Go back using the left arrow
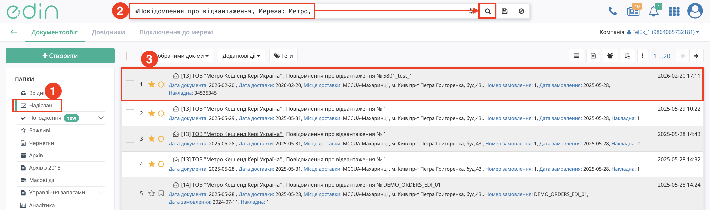The image size is (710, 210). coord(14,32)
